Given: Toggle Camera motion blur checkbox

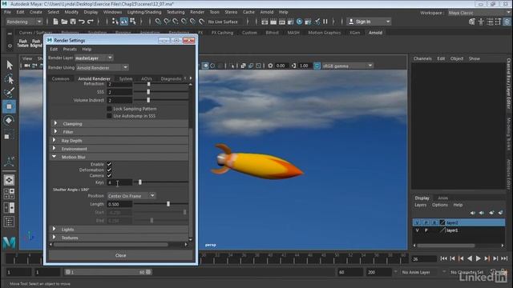Looking at the screenshot, I should pyautogui.click(x=109, y=175).
